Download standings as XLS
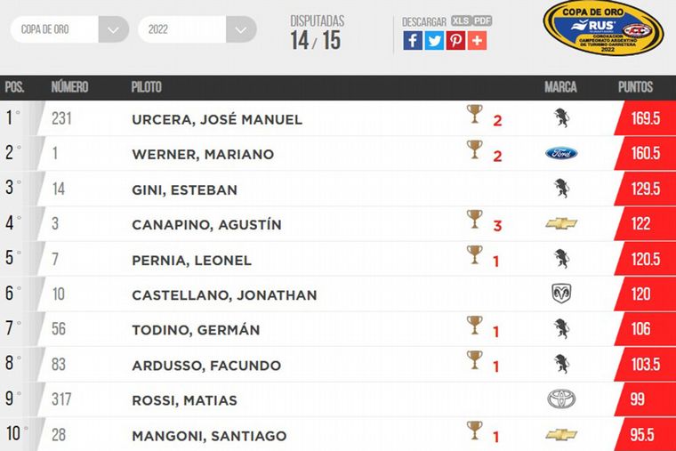 [x=461, y=20]
